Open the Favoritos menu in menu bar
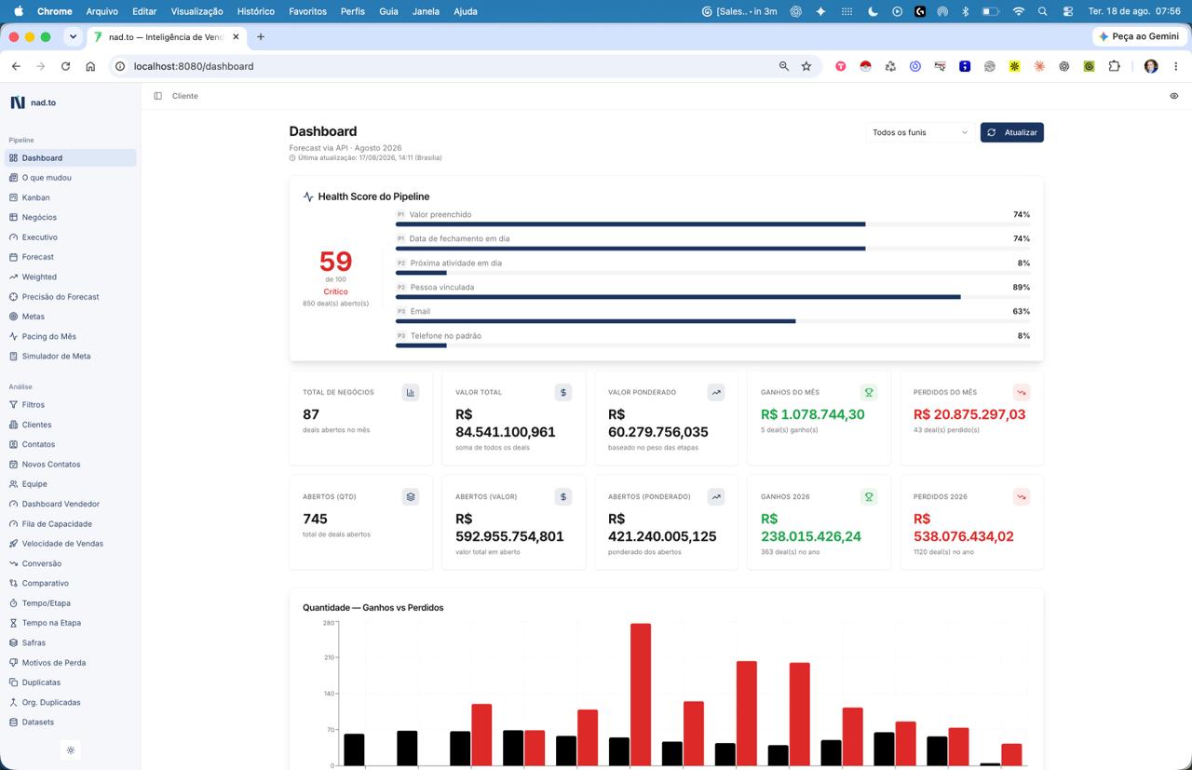The image size is (1192, 770). (x=307, y=11)
